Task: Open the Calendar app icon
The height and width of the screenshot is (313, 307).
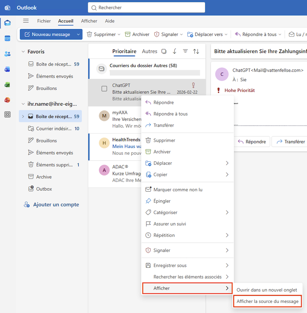Action: tap(7, 38)
